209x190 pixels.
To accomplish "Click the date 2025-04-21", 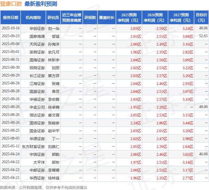I will (11, 178).
